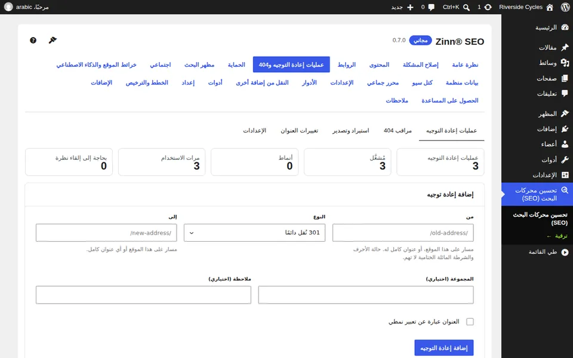Click the help question mark icon
573x358 pixels.
(x=33, y=40)
